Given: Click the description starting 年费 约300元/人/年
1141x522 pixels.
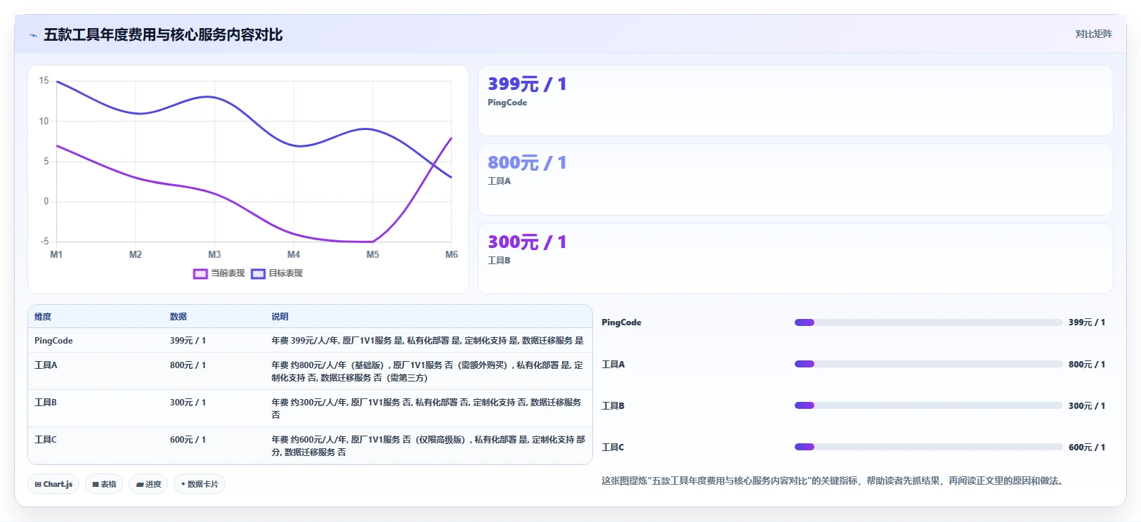Looking at the screenshot, I should [426, 409].
